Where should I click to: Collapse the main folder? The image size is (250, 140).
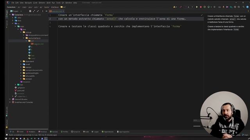click(16, 26)
